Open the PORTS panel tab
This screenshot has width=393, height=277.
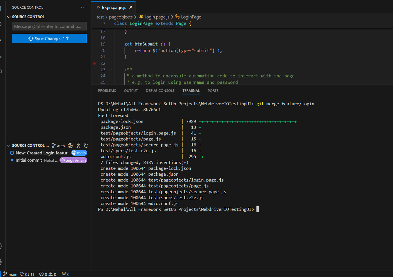click(x=213, y=91)
